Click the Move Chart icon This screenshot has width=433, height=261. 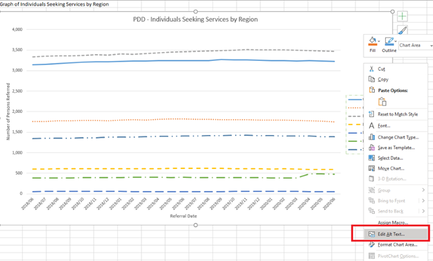click(x=372, y=168)
